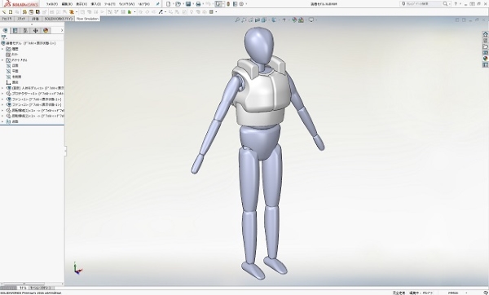Click the View Settings monitor icon

click(x=311, y=20)
